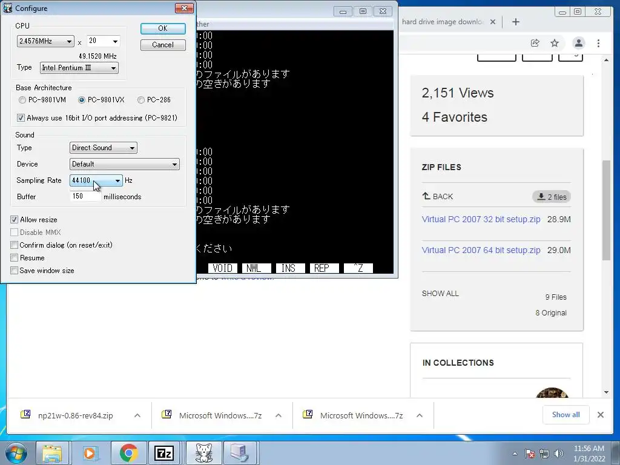620x465 pixels.
Task: Switch to Neko Project cat taskbar icon
Action: click(x=204, y=453)
